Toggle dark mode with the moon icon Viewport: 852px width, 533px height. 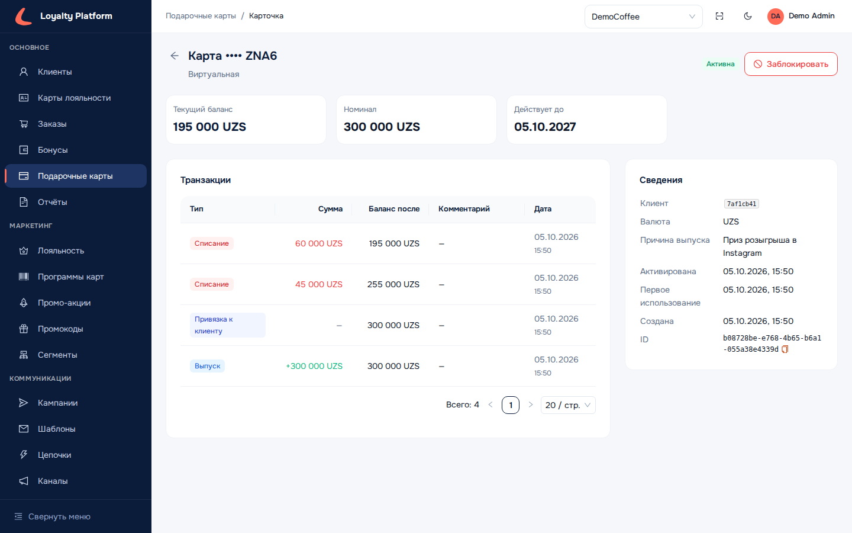click(x=748, y=16)
